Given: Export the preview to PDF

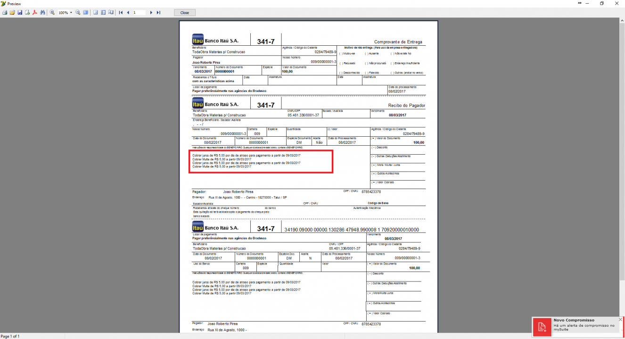Looking at the screenshot, I should click(x=35, y=12).
